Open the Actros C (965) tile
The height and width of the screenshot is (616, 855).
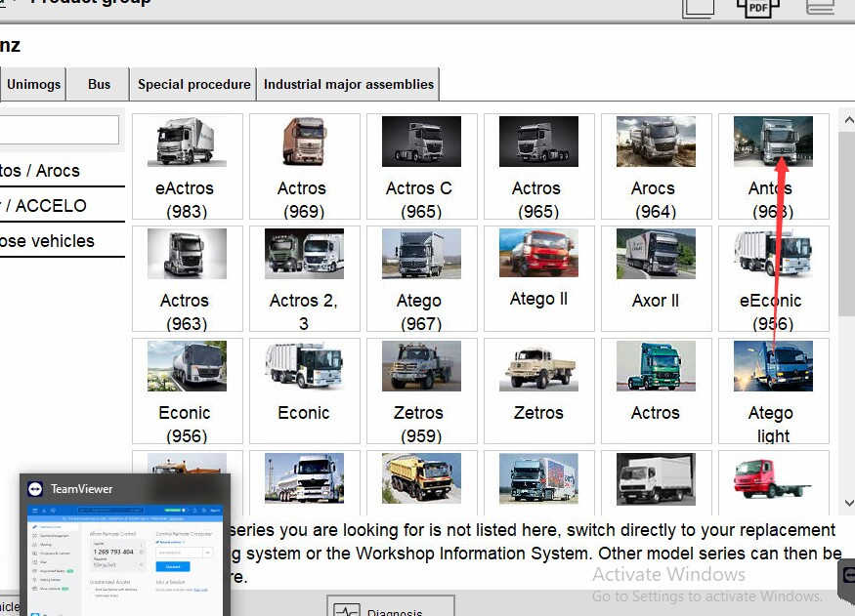(421, 167)
